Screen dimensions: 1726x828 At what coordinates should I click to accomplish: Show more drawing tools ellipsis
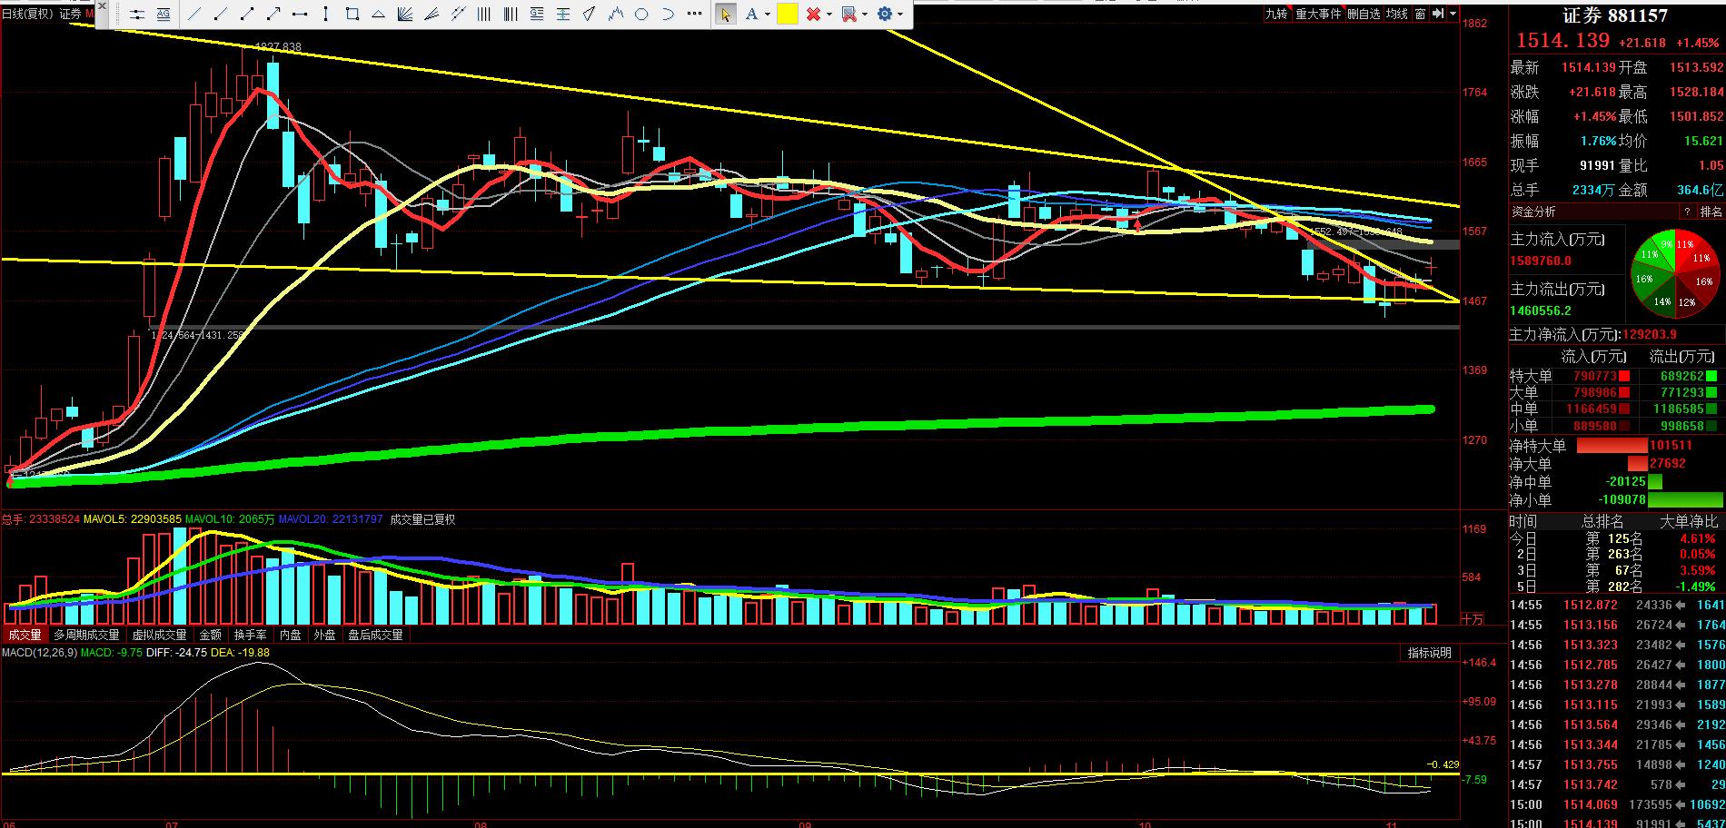point(695,14)
